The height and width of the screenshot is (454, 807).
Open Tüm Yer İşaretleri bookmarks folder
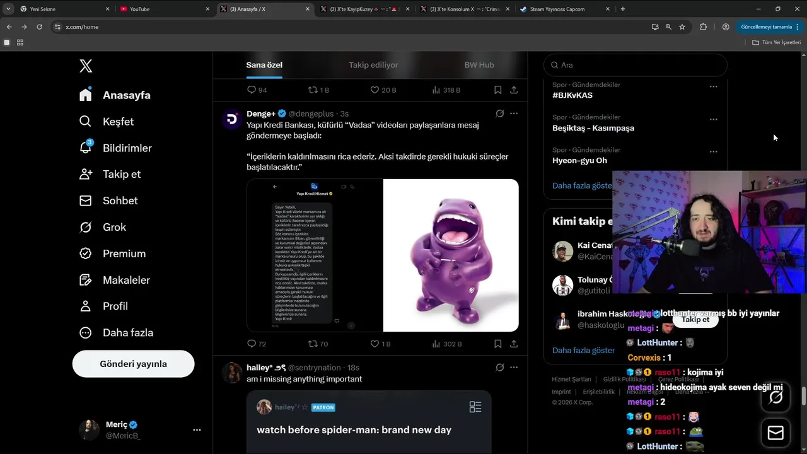tap(776, 42)
